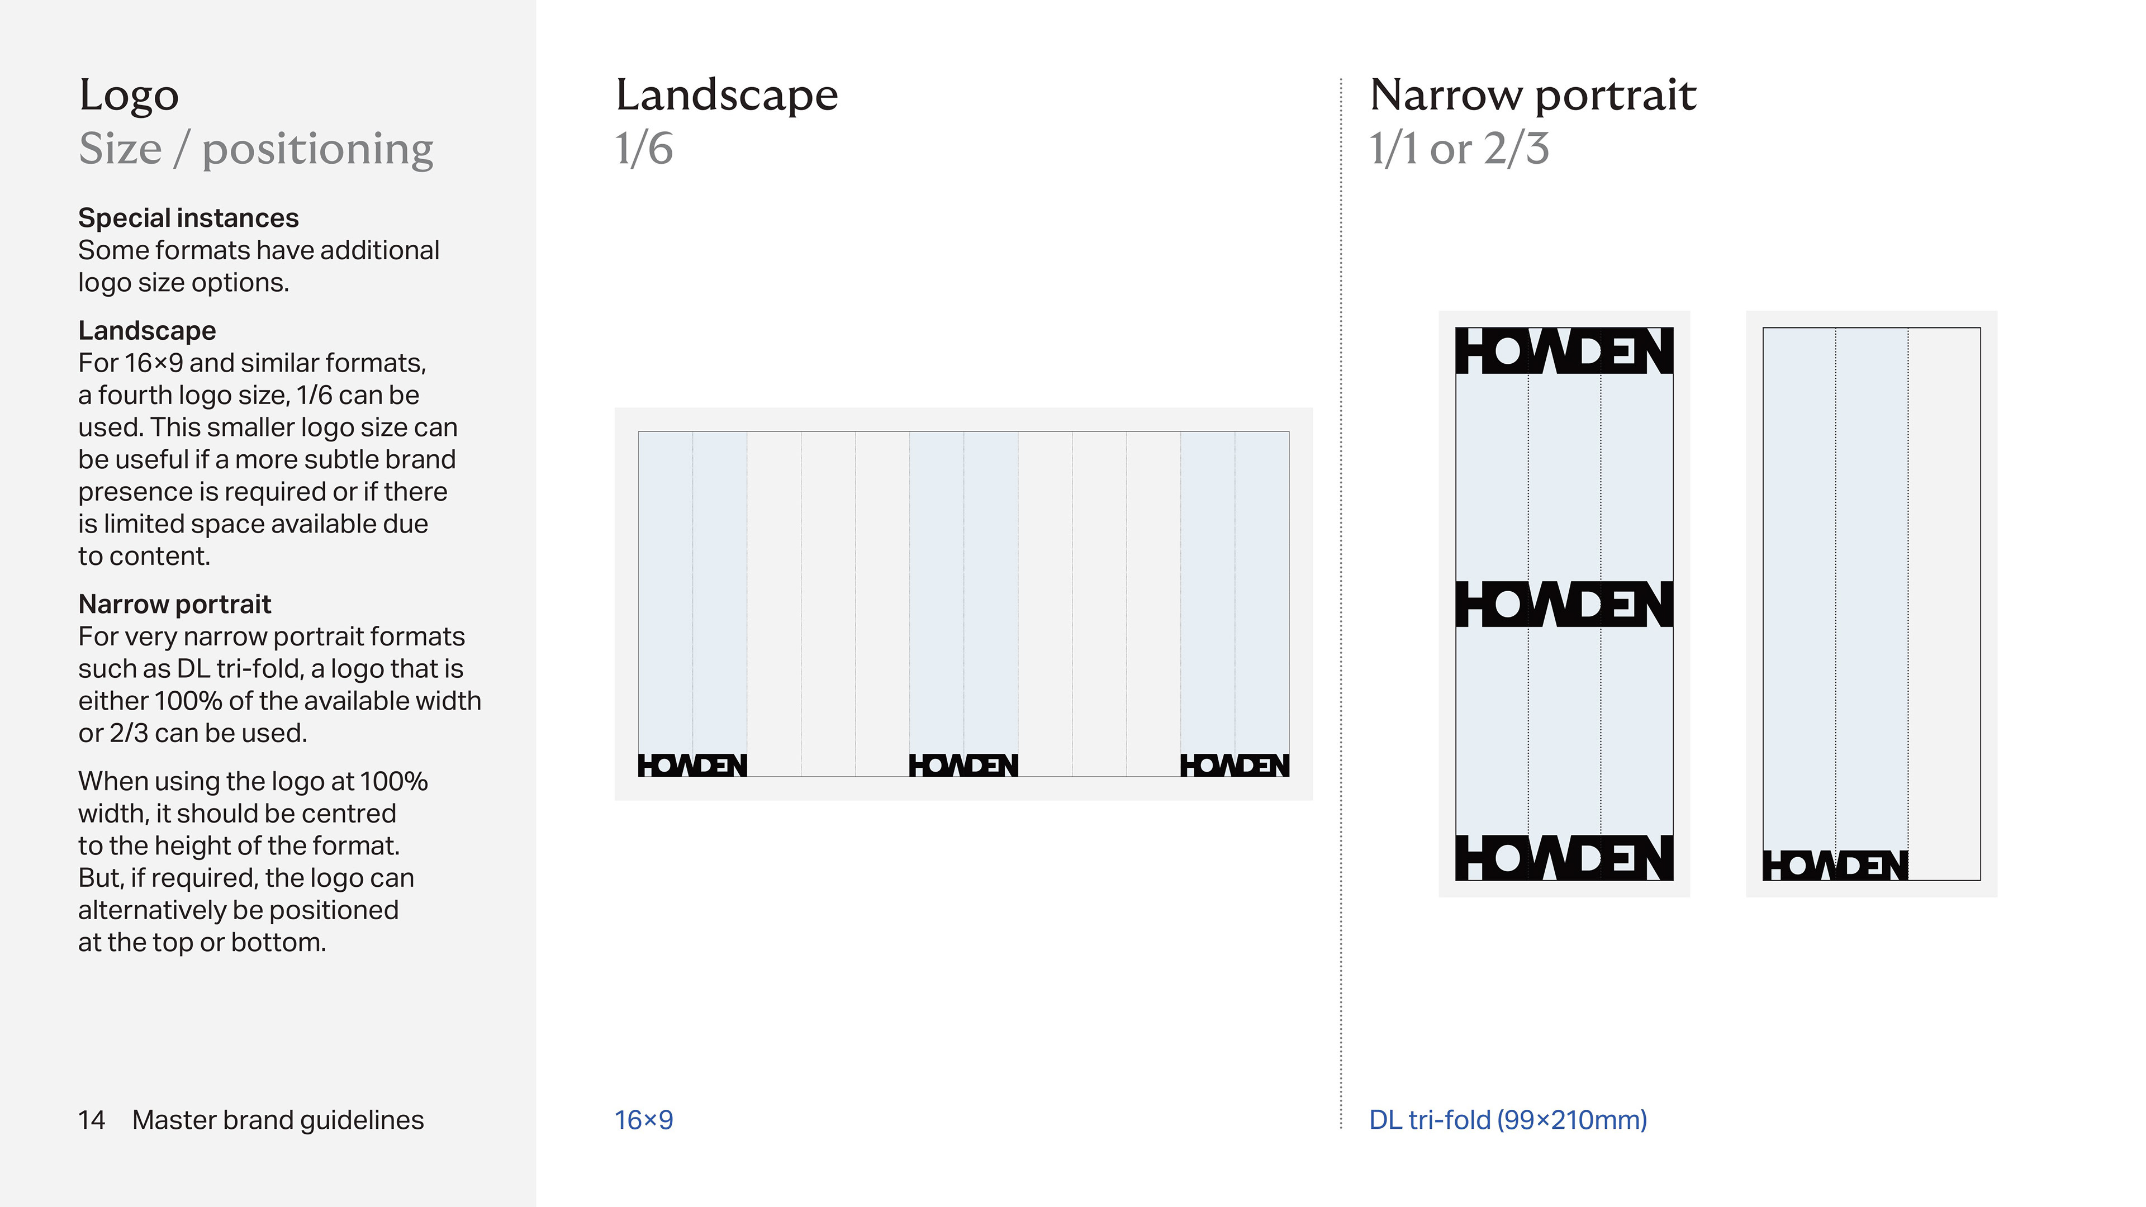Image resolution: width=2146 pixels, height=1207 pixels.
Task: Click the centre HOWDEN logo in the landscape diagram
Action: point(963,764)
